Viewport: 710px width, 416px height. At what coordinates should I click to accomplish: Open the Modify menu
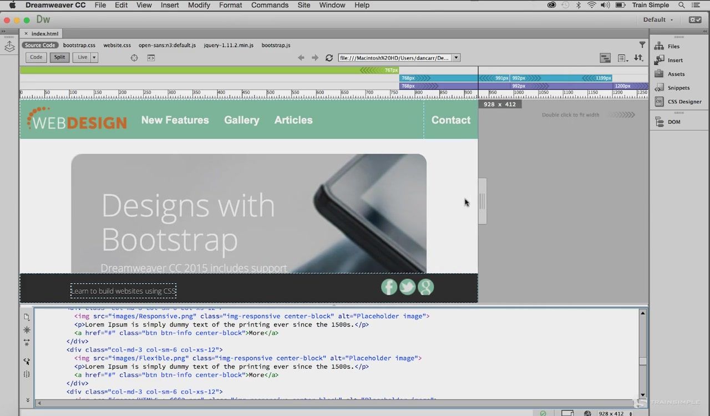click(199, 5)
